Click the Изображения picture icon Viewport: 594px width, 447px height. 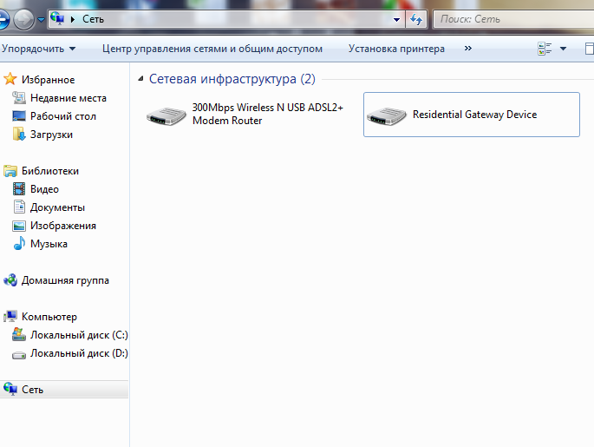pos(19,226)
